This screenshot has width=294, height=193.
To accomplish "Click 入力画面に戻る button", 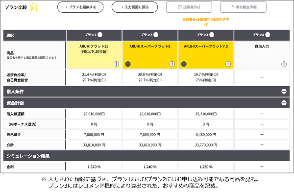I will [135, 7].
